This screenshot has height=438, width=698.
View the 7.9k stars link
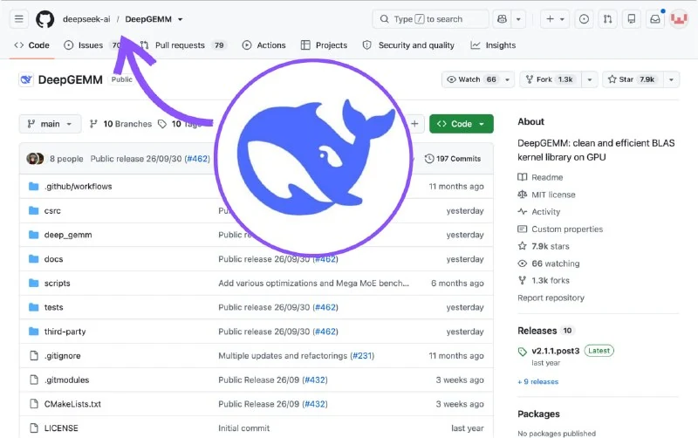(544, 246)
